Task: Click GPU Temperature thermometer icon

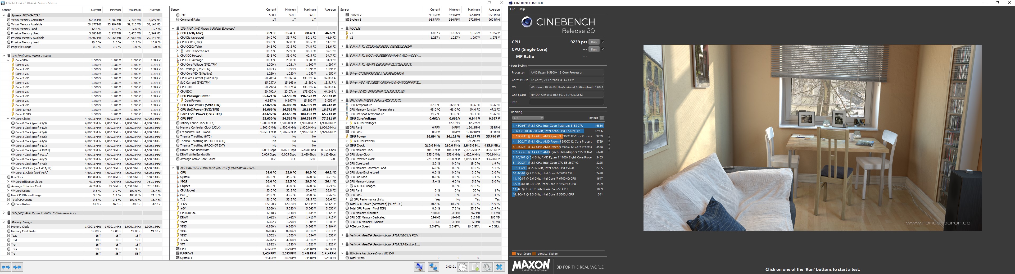Action: [347, 105]
